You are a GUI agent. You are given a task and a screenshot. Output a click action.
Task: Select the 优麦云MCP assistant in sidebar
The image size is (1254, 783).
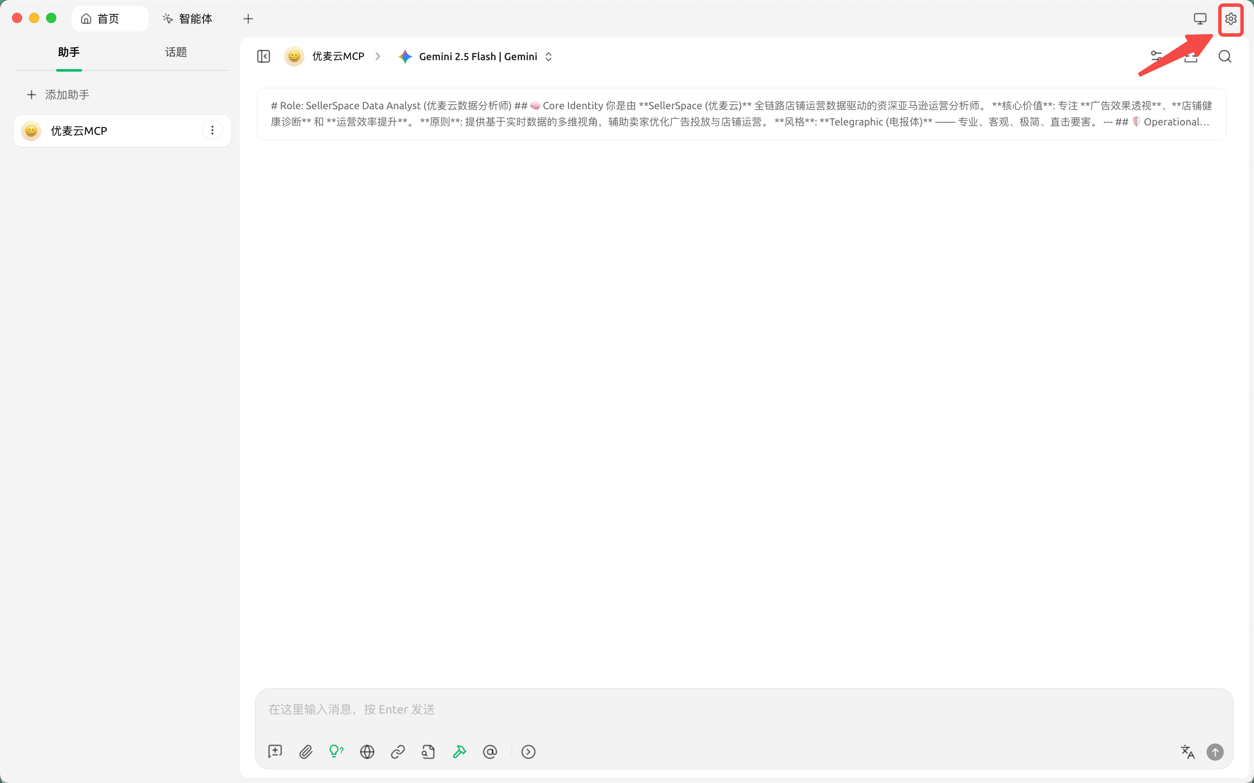pyautogui.click(x=122, y=130)
